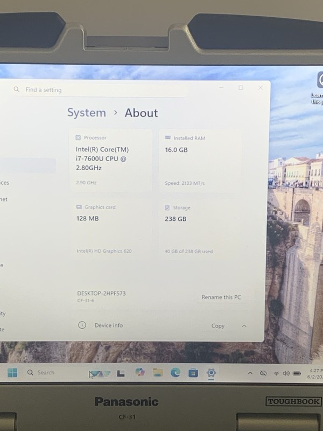Show hidden system tray icons
This screenshot has height=431, width=323.
[250, 373]
